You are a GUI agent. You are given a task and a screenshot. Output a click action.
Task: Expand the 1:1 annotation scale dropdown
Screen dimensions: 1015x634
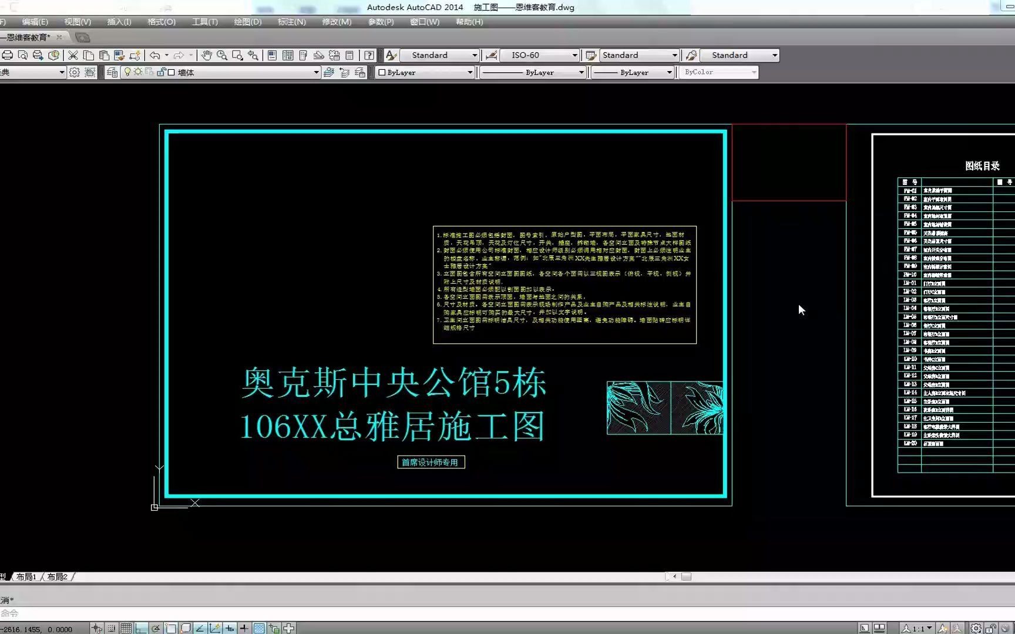[x=929, y=627]
